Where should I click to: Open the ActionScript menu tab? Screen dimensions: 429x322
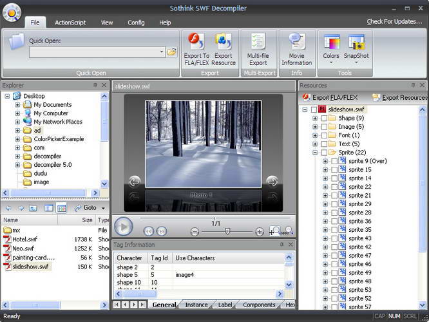tap(70, 23)
